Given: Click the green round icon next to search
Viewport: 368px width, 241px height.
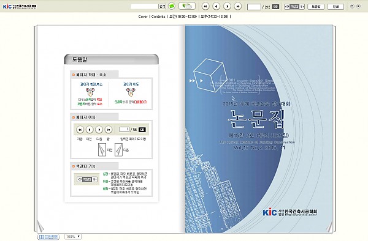Looking at the screenshot, I should 172,6.
